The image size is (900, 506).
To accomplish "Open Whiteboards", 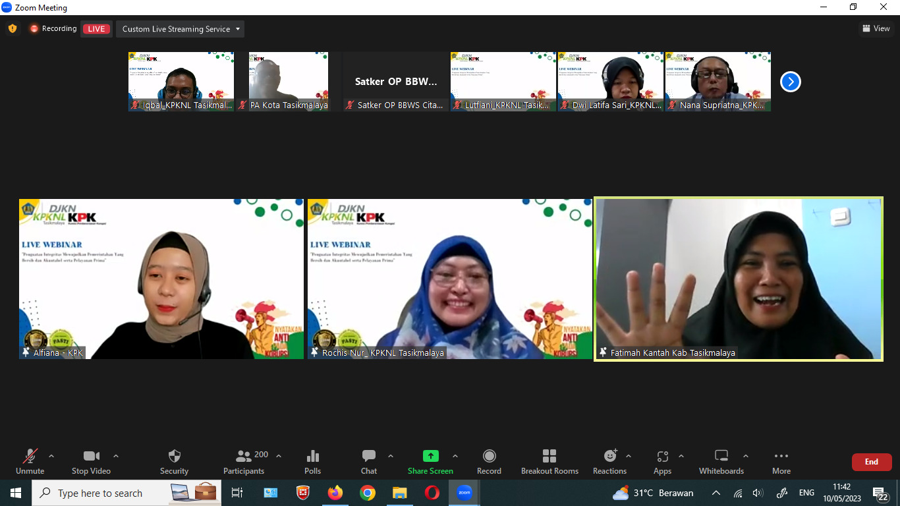I will [x=721, y=462].
